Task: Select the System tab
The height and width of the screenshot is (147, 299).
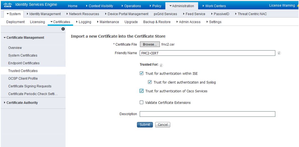Action: coord(14,14)
